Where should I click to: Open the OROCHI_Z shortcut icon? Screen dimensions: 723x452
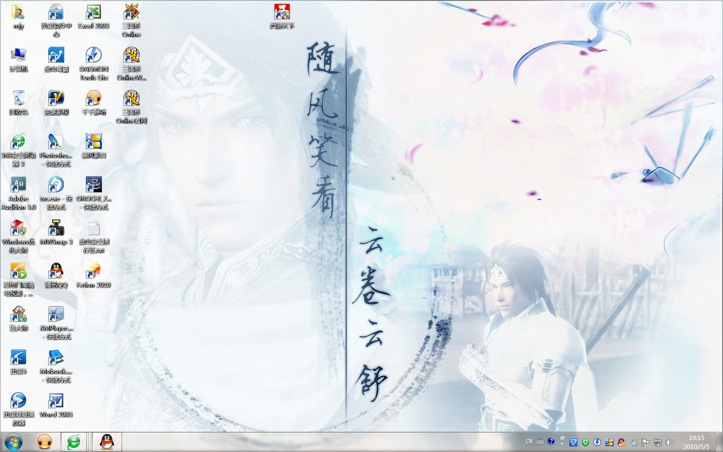point(93,193)
